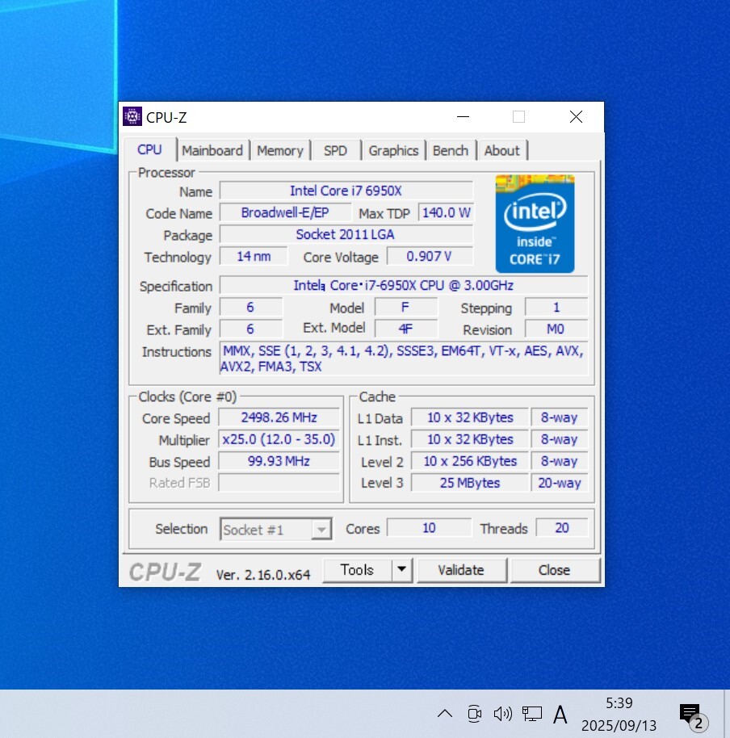Image resolution: width=730 pixels, height=738 pixels.
Task: Show hidden tray icons chevron
Action: [x=444, y=714]
